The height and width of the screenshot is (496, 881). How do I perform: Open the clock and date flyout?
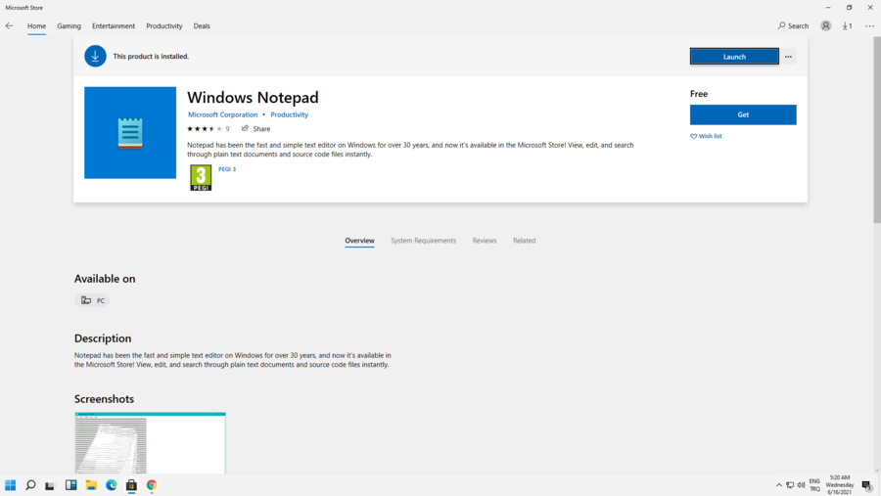coord(840,485)
